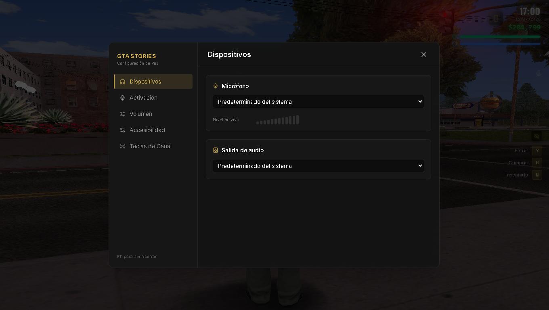Click the Salida de audio section label
Viewport: 549px width, 310px height.
243,150
